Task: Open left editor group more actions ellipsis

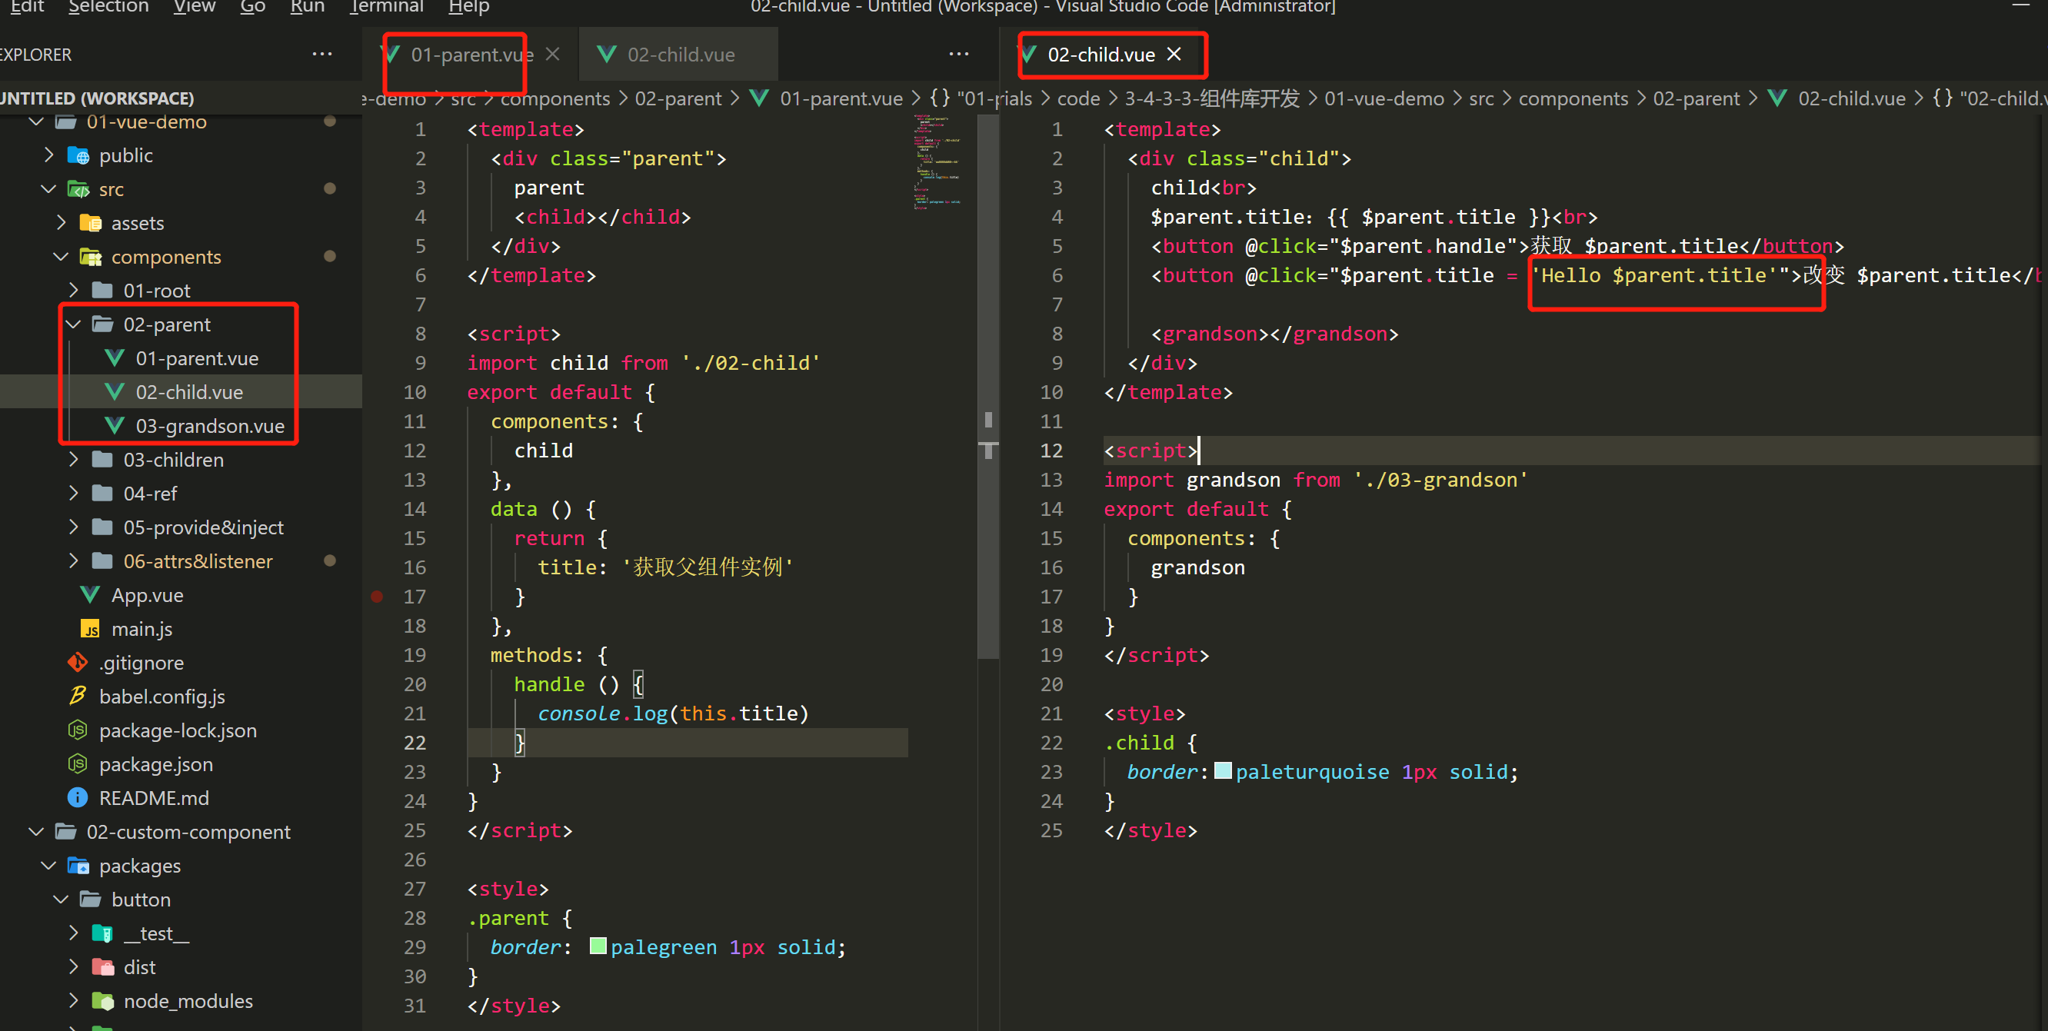Action: click(959, 54)
